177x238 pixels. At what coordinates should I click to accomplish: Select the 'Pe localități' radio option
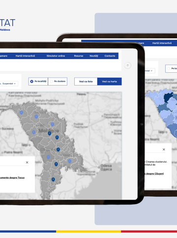(38, 81)
